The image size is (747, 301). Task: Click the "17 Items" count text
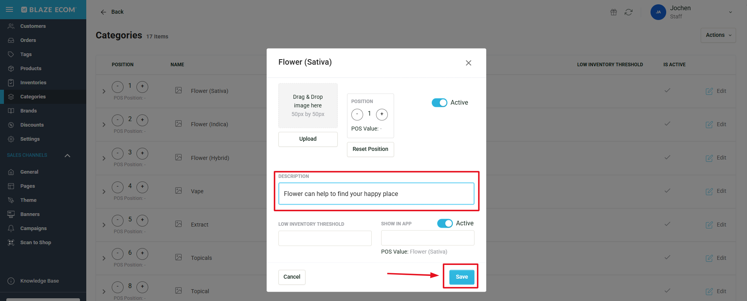pyautogui.click(x=157, y=37)
